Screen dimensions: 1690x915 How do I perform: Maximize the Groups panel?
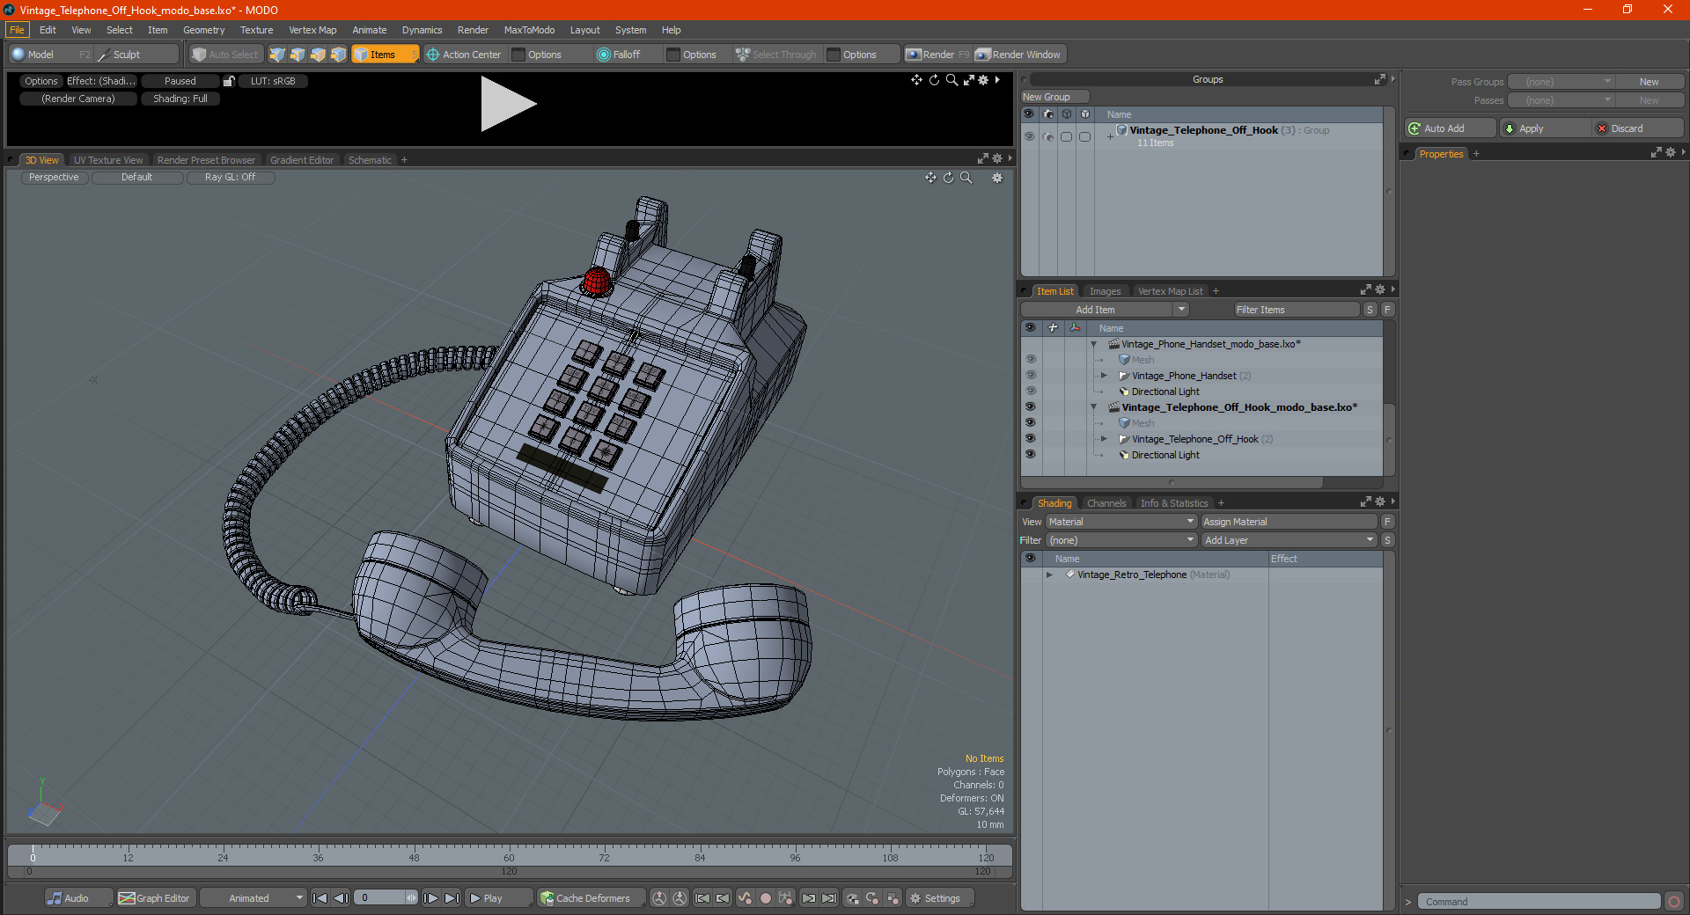point(1379,80)
